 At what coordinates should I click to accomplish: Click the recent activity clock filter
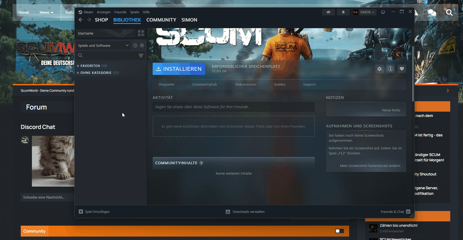click(x=135, y=45)
